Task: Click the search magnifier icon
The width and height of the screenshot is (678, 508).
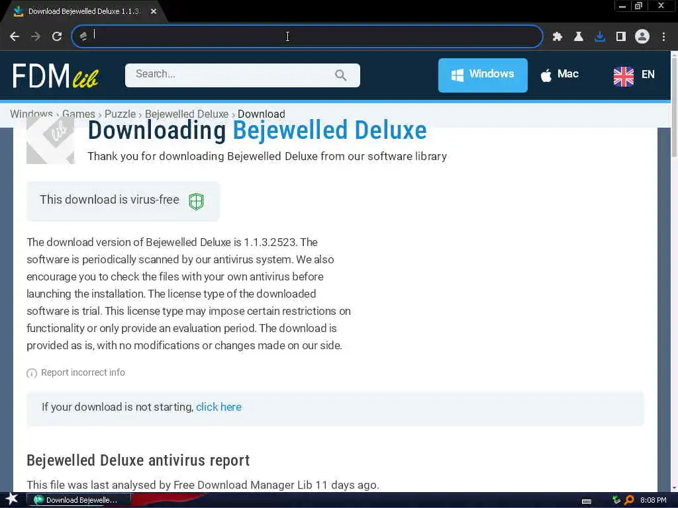Action: click(x=340, y=75)
